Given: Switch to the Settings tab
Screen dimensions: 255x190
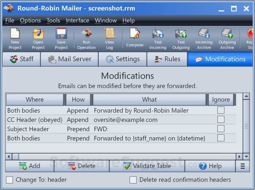Looking at the screenshot, I should tap(122, 59).
